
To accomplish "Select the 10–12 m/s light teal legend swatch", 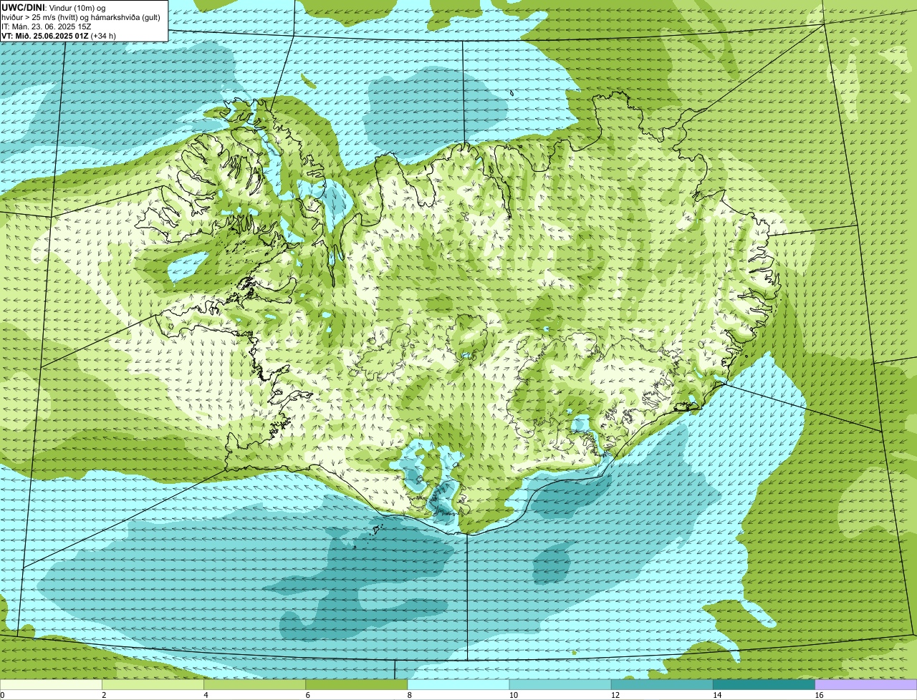I will coord(560,684).
